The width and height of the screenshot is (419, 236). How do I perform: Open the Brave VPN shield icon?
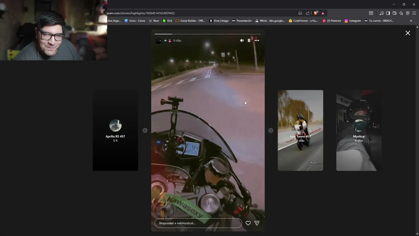pos(408,13)
